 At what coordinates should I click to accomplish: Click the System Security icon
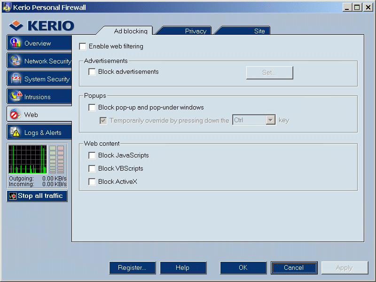[x=16, y=78]
